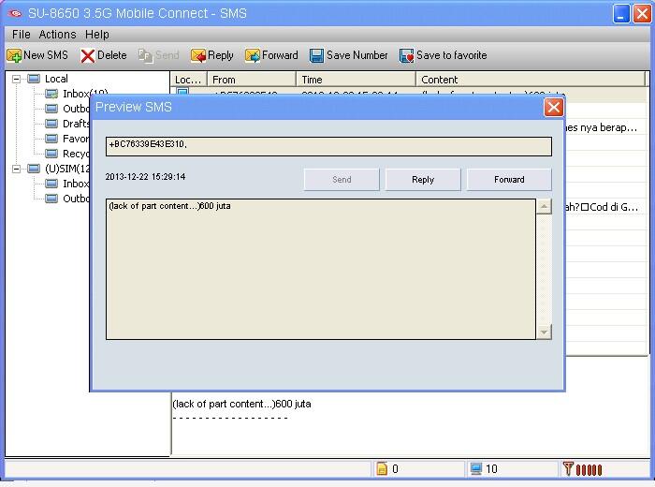Viewport: 655px width, 487px height.
Task: Click the New SMS toolbar icon
Action: [x=14, y=56]
